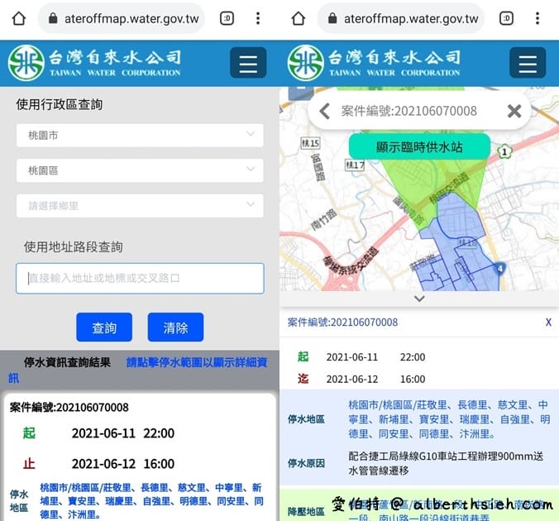Screen dimensions: 559x521
Task: Focus the address or landmark input field
Action: 140,279
